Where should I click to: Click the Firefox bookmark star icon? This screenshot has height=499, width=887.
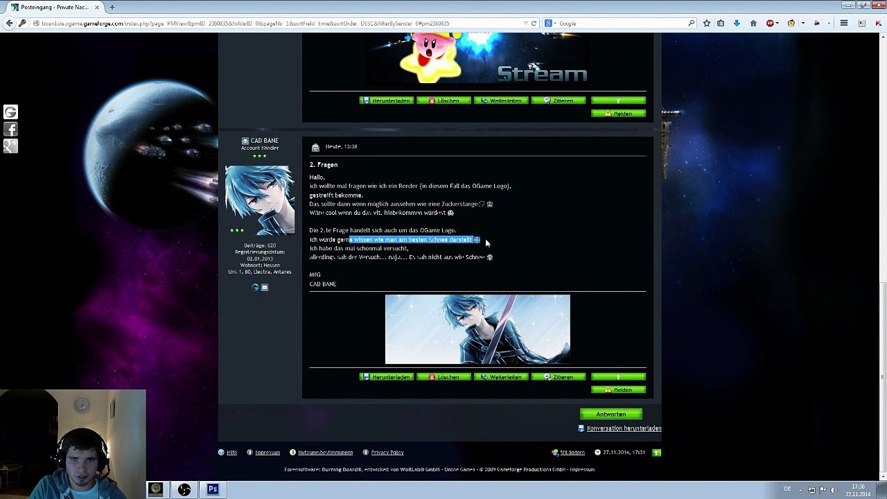coord(706,23)
